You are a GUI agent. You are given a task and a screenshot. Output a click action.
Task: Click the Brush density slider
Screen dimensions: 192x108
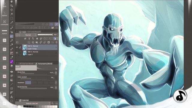pyautogui.click(x=34, y=88)
